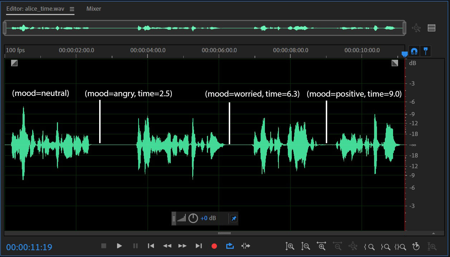This screenshot has width=450, height=257.
Task: Select the Editor: alice_time.wav tab
Action: pyautogui.click(x=35, y=9)
